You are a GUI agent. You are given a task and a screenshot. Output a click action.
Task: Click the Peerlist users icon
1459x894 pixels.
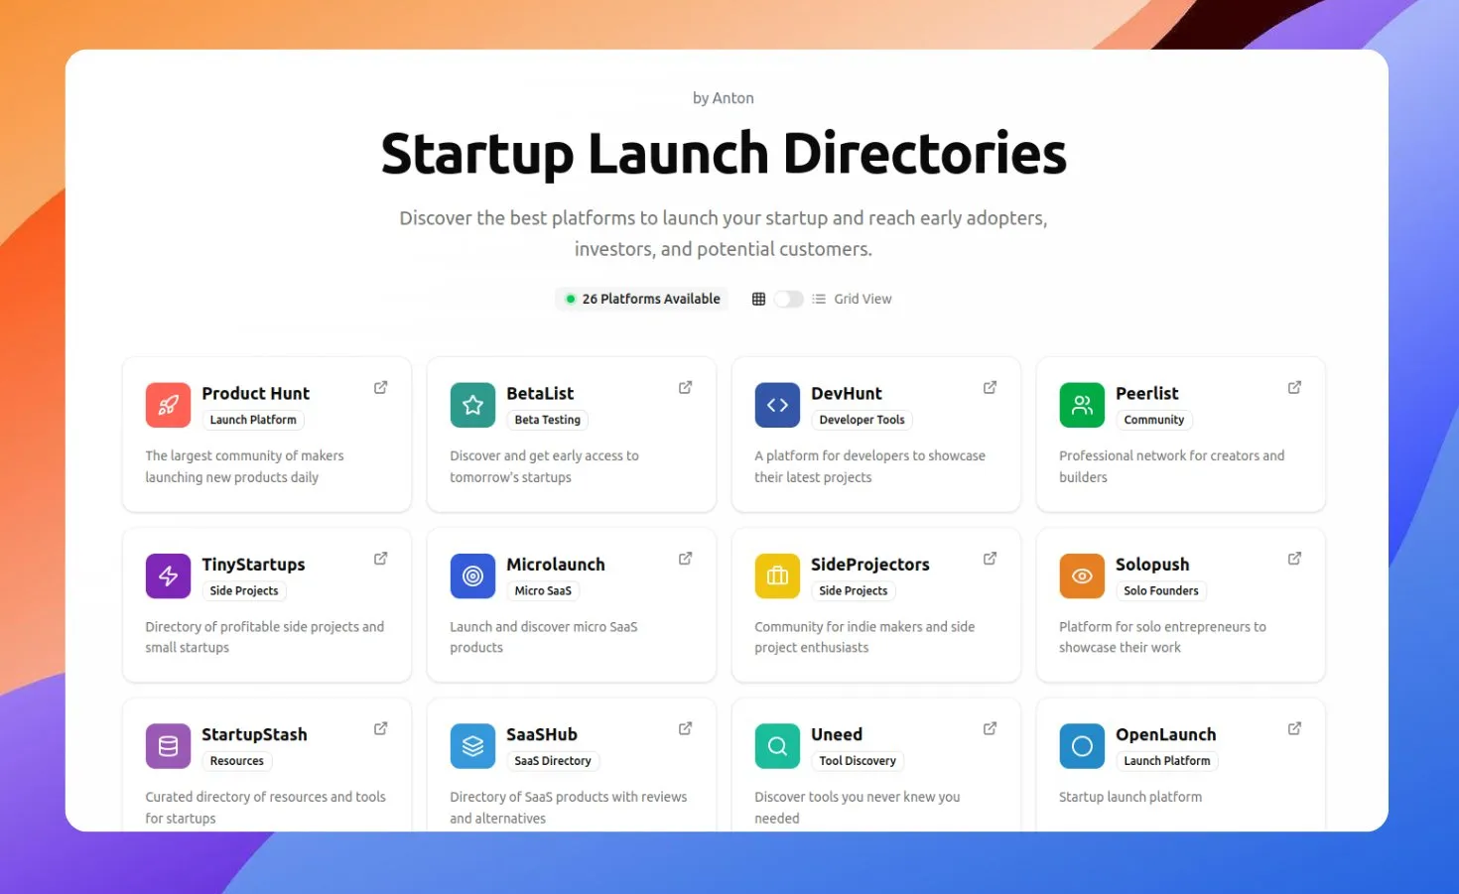click(1082, 405)
